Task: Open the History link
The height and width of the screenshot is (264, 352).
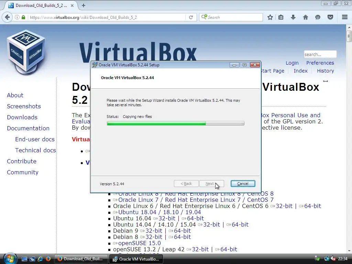Action: click(326, 71)
